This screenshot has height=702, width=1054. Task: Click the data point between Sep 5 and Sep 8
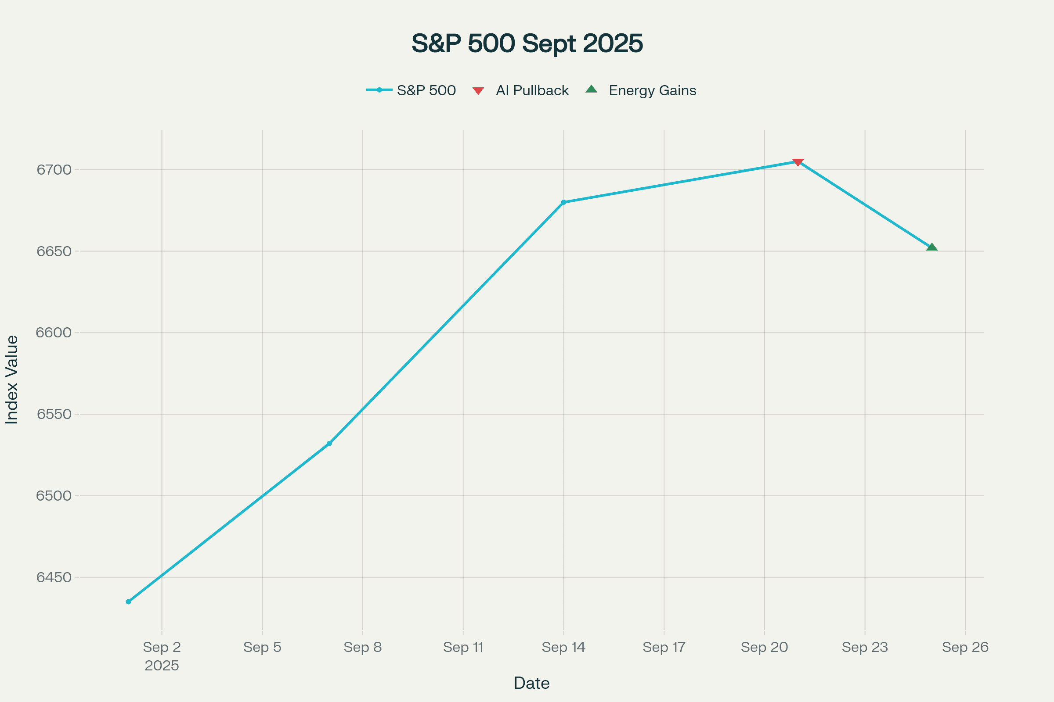pyautogui.click(x=329, y=444)
